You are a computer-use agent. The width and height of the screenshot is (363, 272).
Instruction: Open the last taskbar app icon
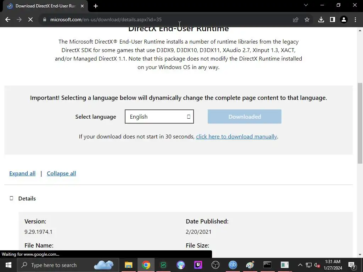[285, 265]
